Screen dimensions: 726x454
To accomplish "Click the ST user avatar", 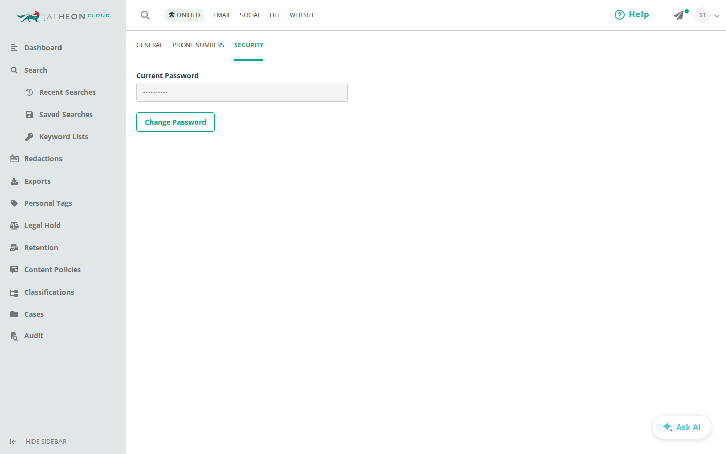I will [703, 15].
